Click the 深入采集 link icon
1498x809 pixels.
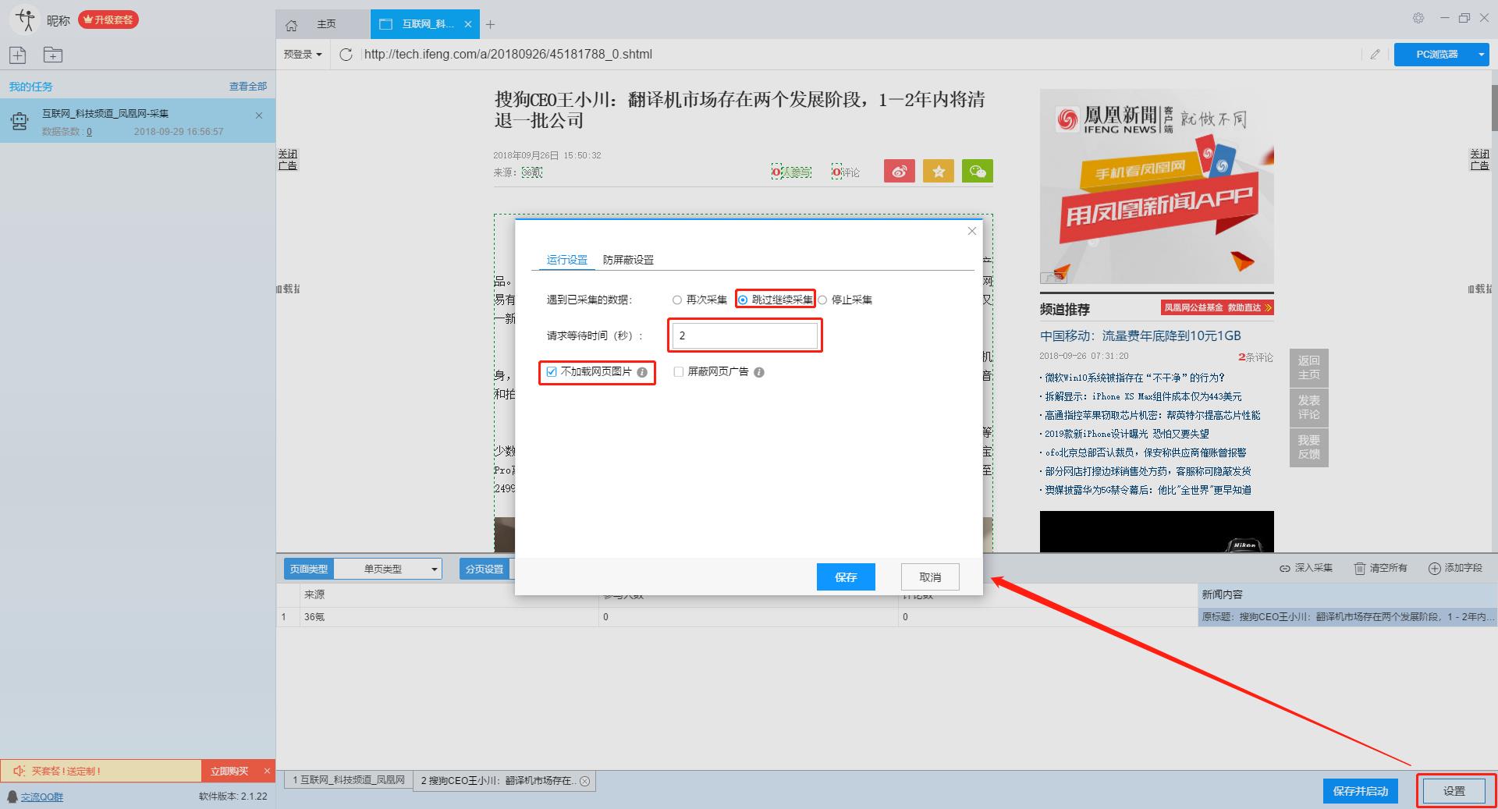(x=1284, y=568)
